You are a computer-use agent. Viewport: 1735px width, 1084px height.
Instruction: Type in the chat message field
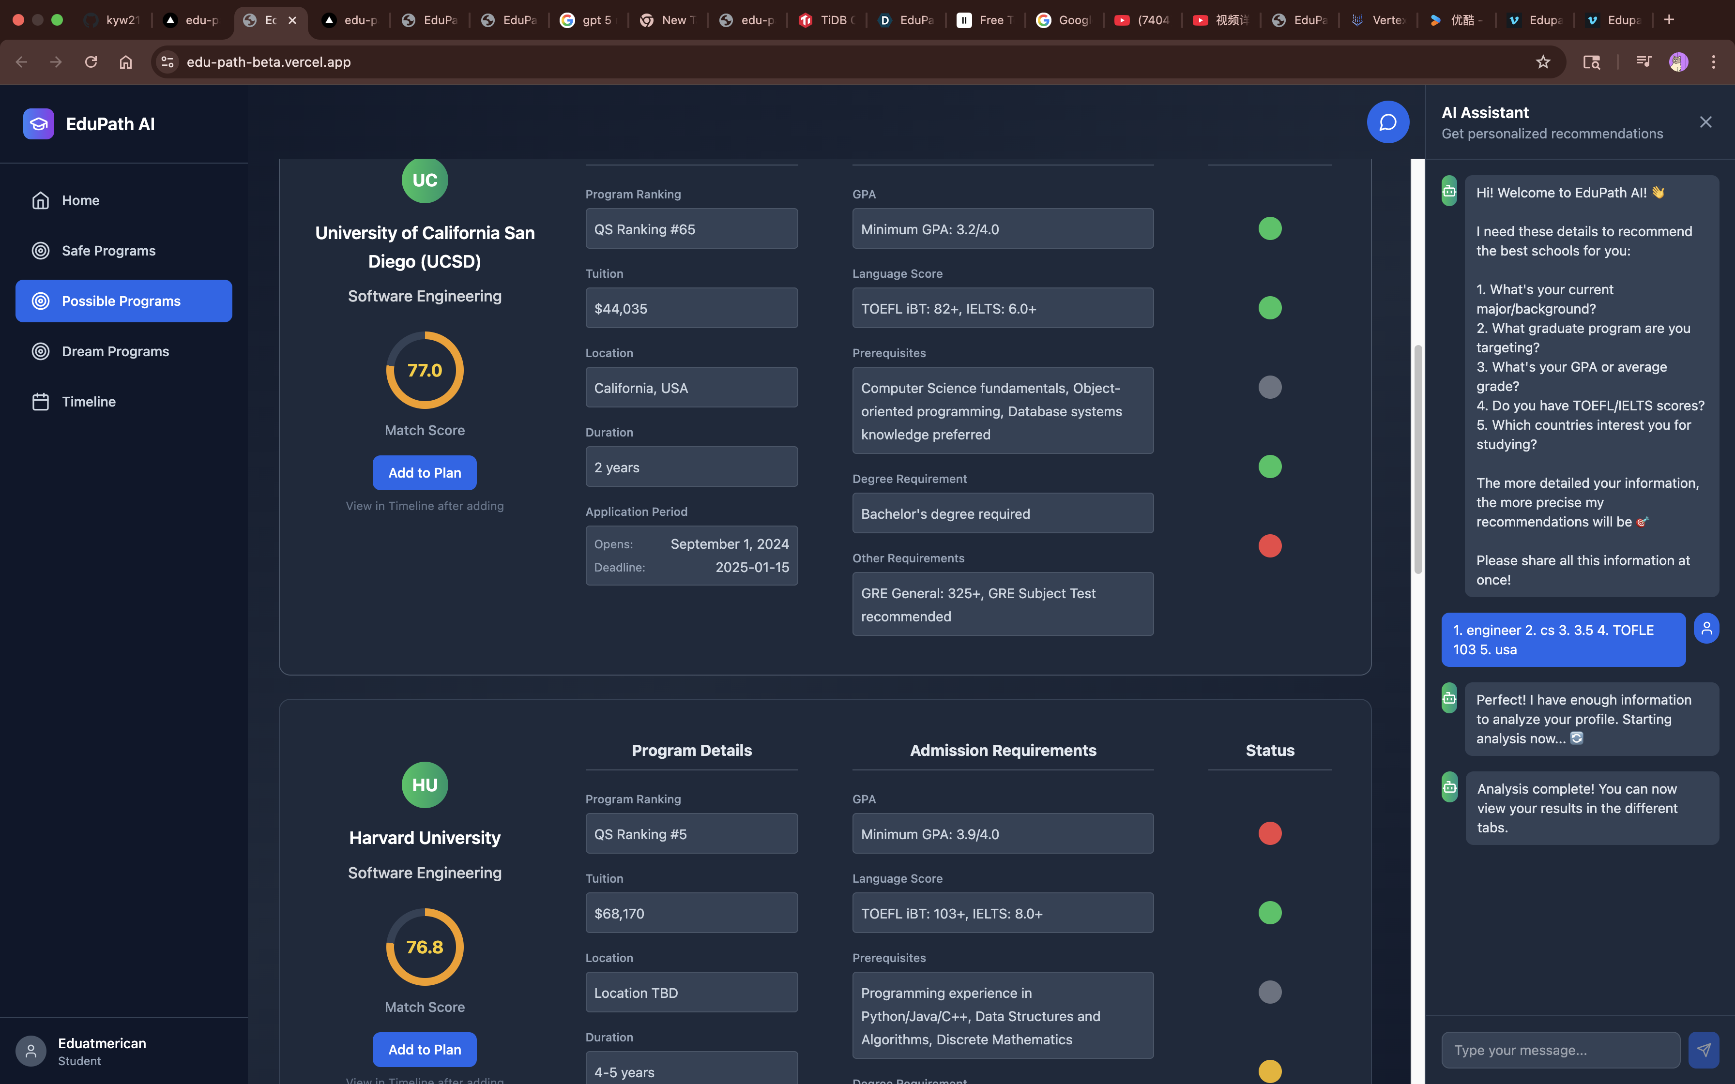pos(1560,1050)
